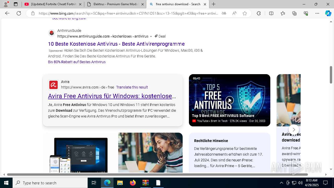The height and width of the screenshot is (188, 334).
Task: Activate Read aloud icon in address bar
Action: 234,13
